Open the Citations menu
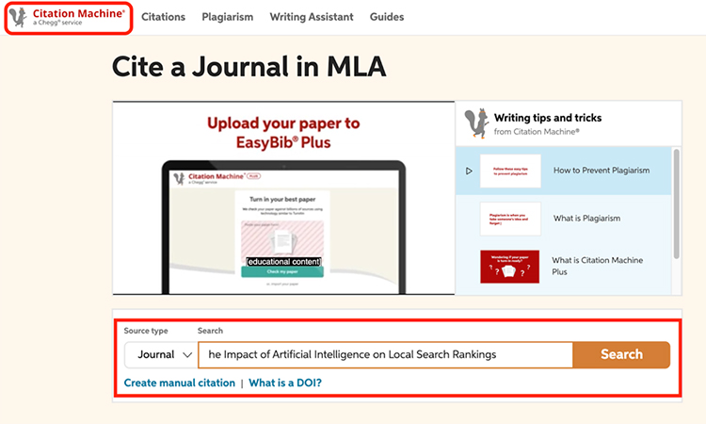706x424 pixels. coord(163,17)
